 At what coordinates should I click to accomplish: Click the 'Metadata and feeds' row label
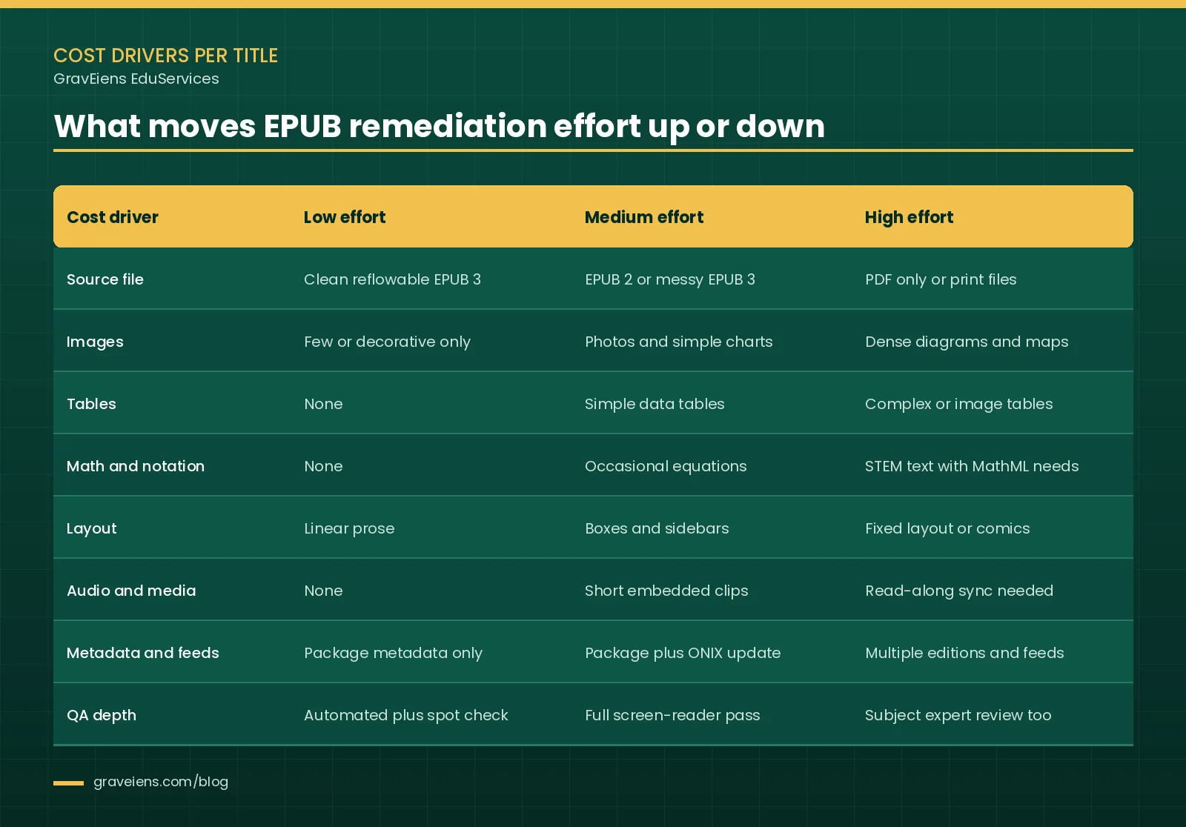tap(143, 653)
